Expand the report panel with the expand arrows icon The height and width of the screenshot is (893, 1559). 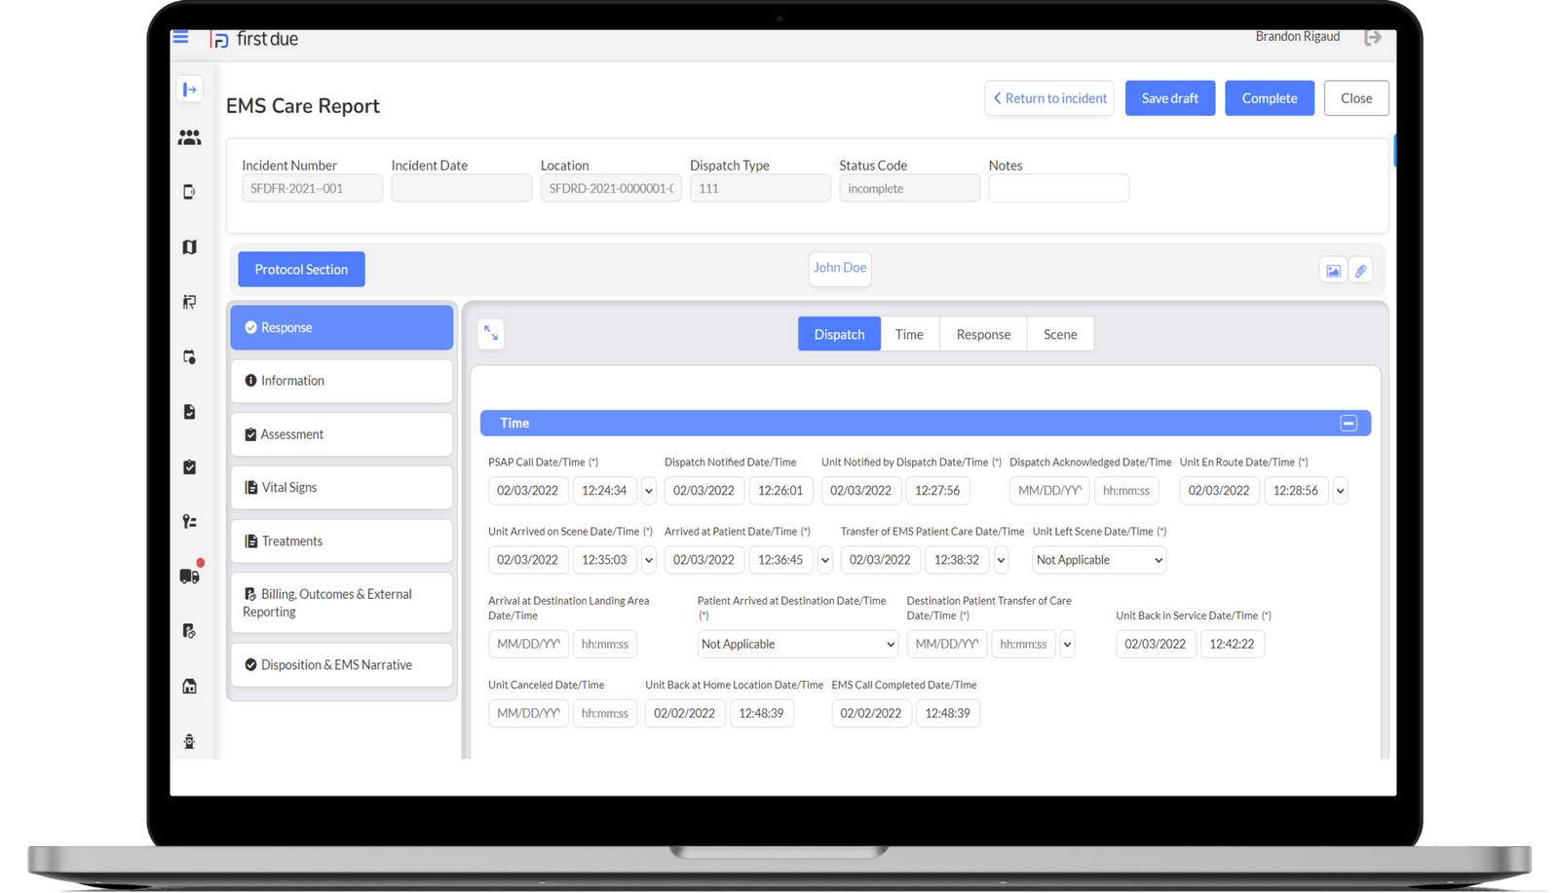[491, 333]
